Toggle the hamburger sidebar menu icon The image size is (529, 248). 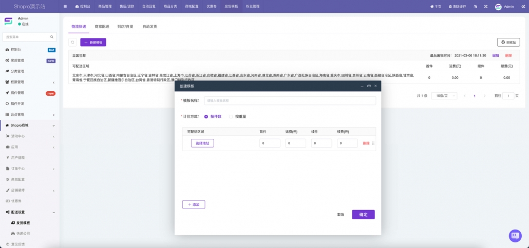click(65, 6)
